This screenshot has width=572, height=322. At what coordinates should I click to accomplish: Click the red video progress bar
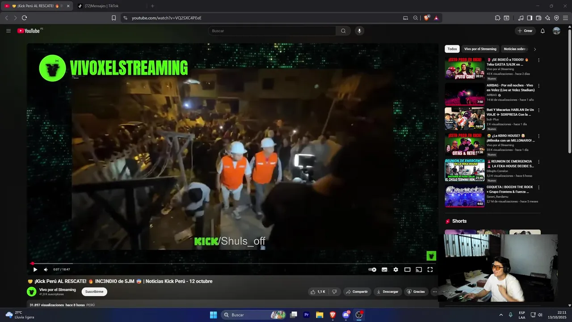pos(232,263)
